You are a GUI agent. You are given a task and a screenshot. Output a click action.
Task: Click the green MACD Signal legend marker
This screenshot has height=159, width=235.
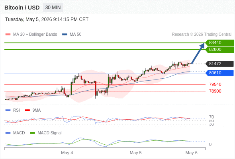(x=32, y=133)
